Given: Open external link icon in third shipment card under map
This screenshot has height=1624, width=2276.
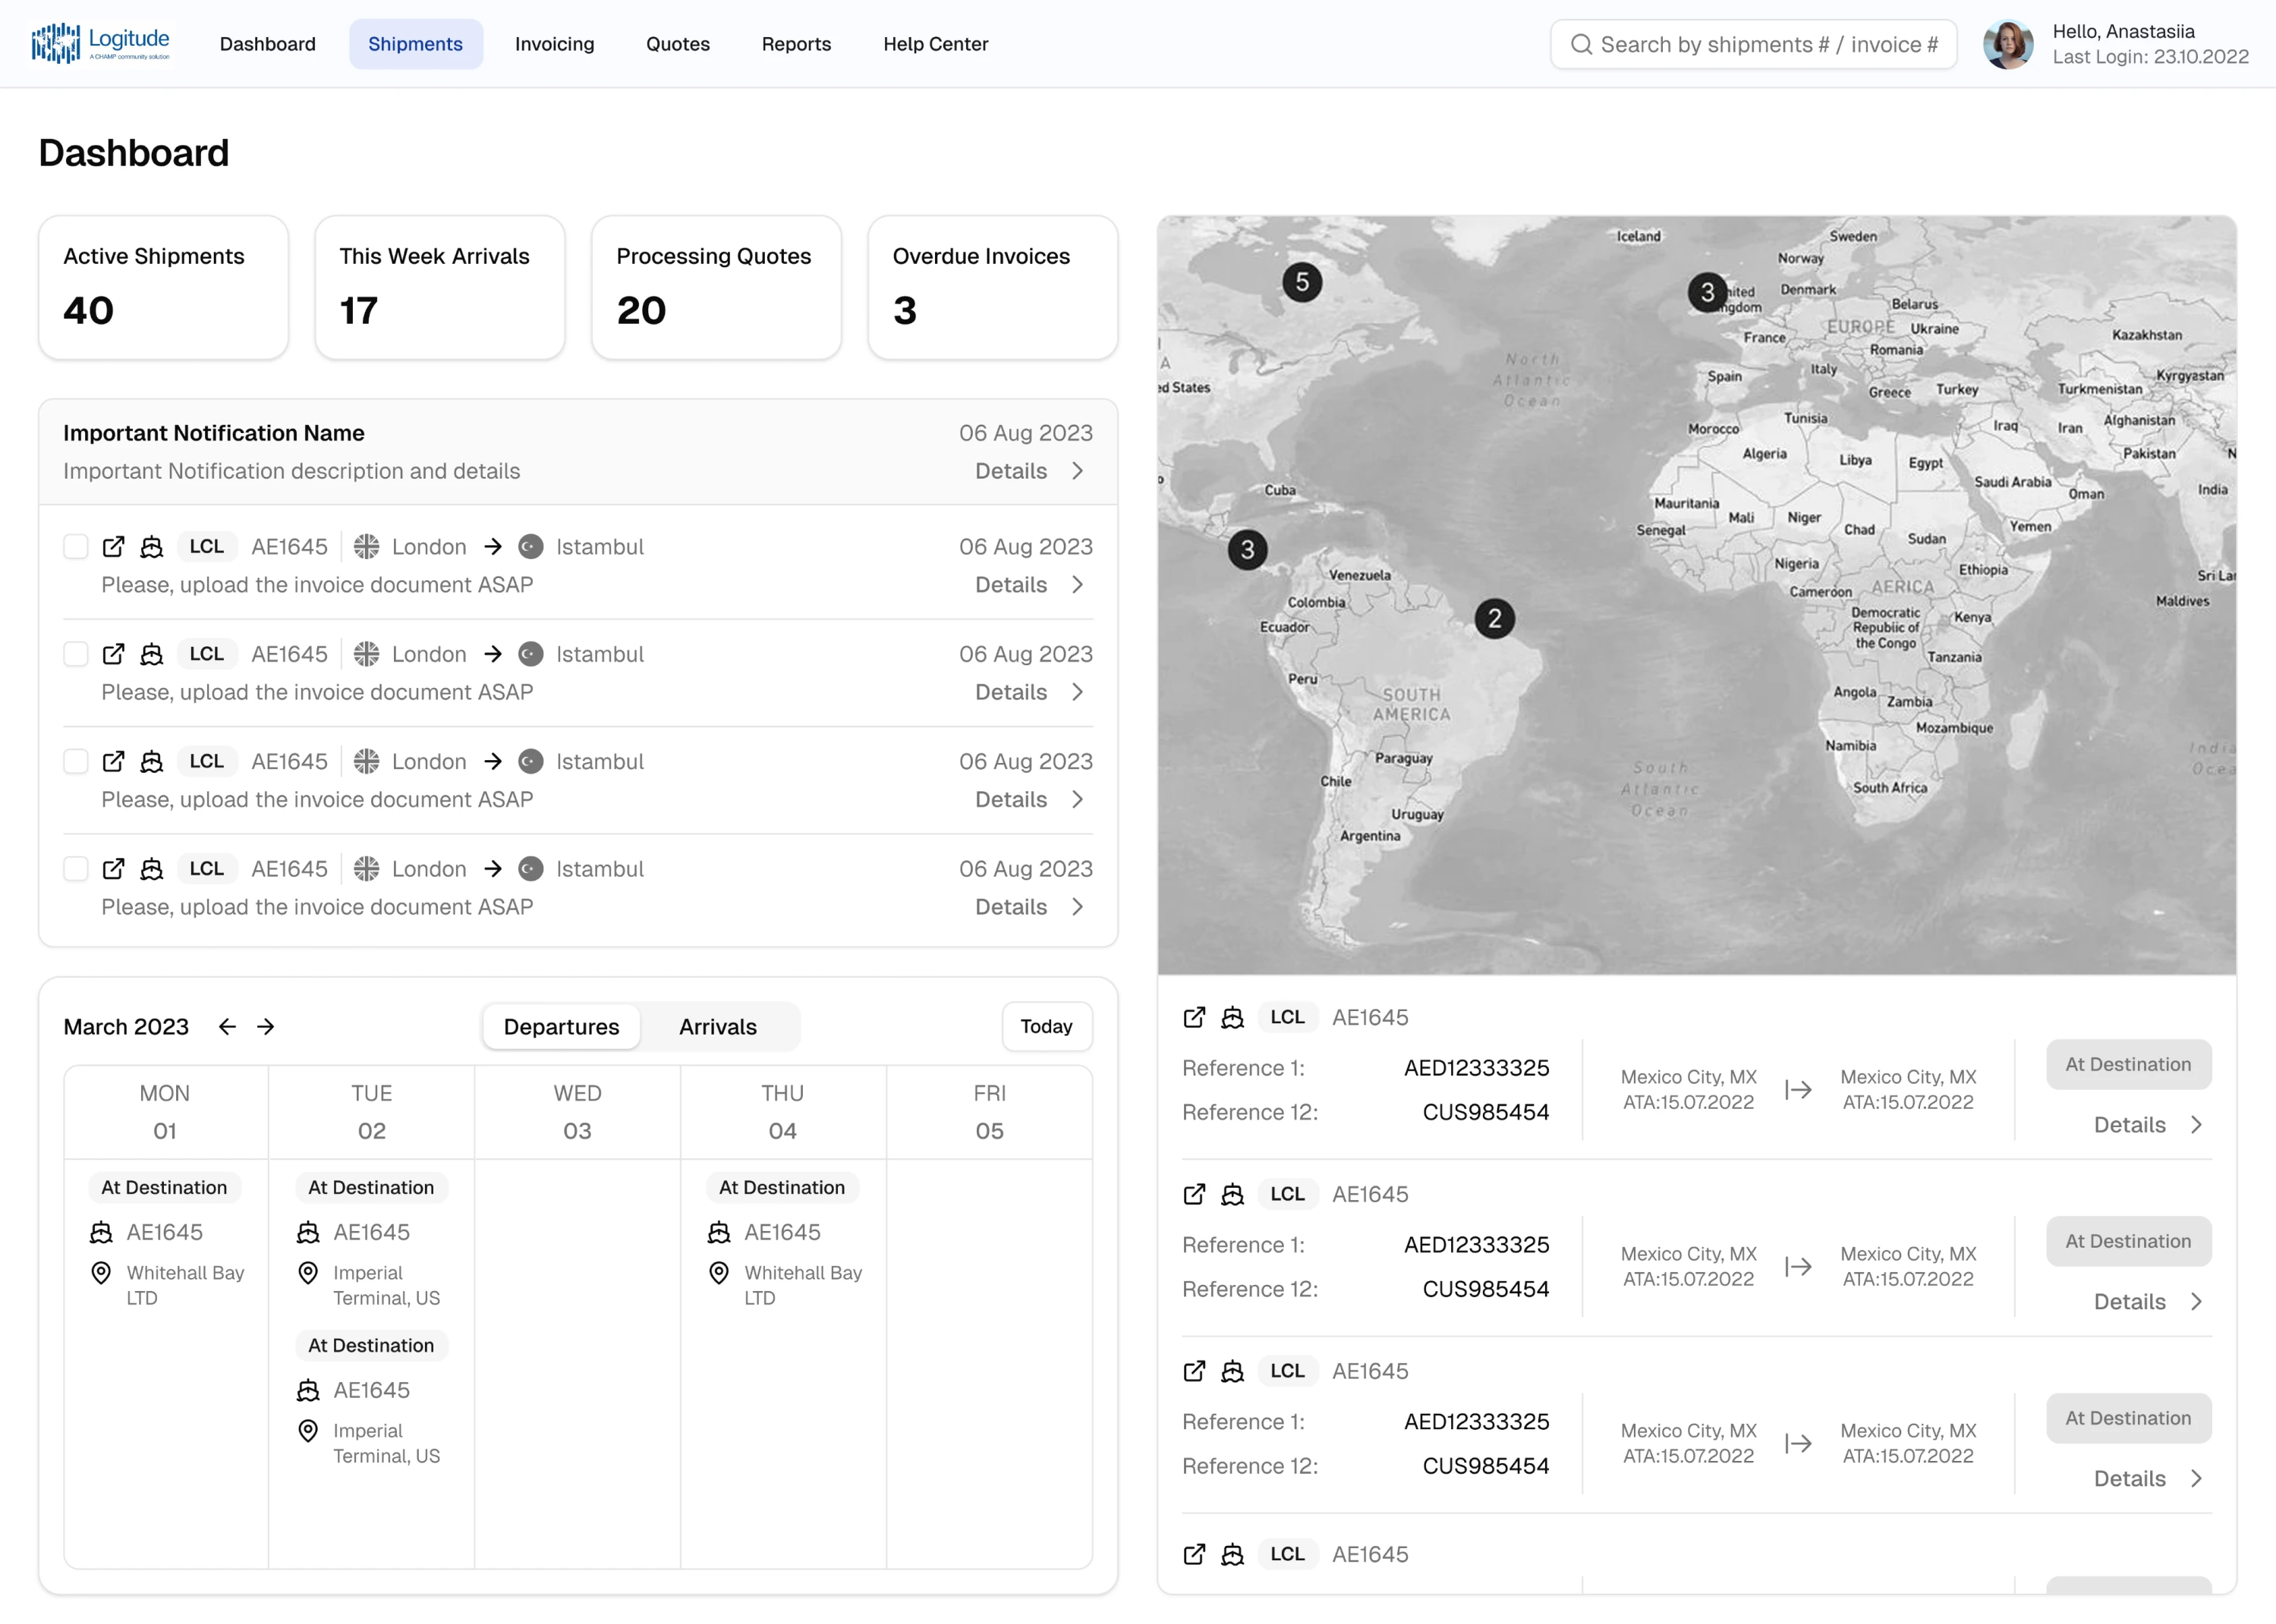Looking at the screenshot, I should pos(1195,1371).
